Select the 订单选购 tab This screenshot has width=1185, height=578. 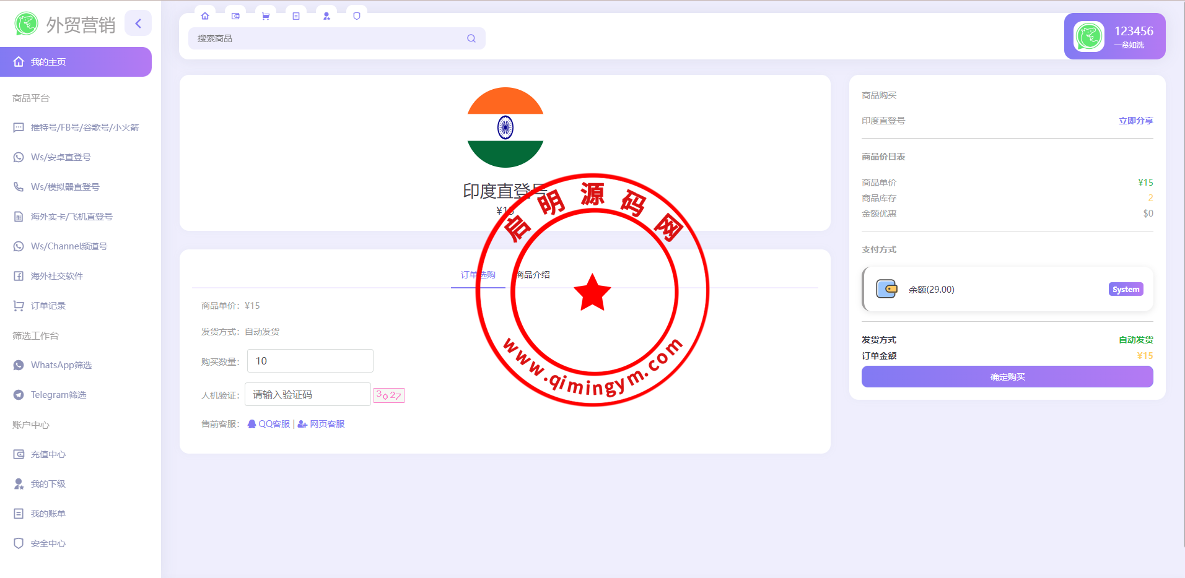pyautogui.click(x=478, y=275)
